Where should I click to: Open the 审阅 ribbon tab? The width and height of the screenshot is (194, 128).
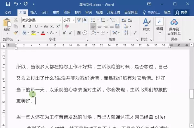89,12
